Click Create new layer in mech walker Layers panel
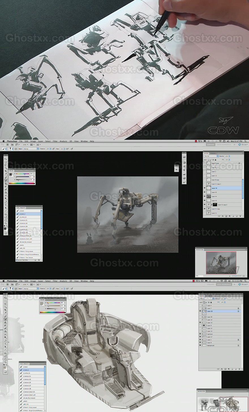This screenshot has height=412, width=249. coord(237,216)
